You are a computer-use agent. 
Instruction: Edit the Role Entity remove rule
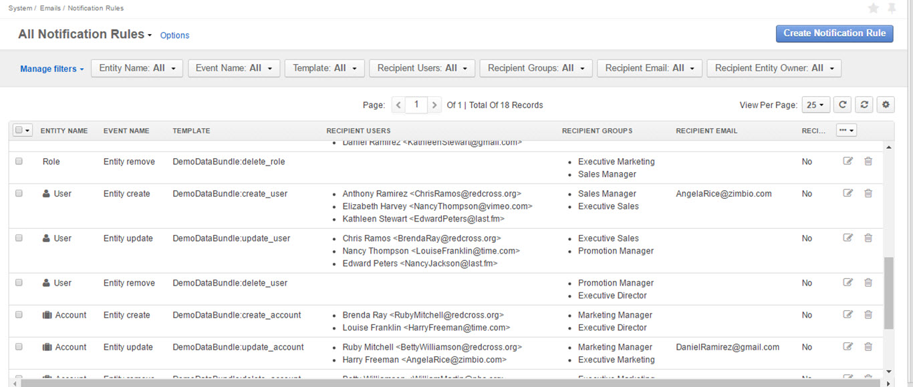[848, 161]
